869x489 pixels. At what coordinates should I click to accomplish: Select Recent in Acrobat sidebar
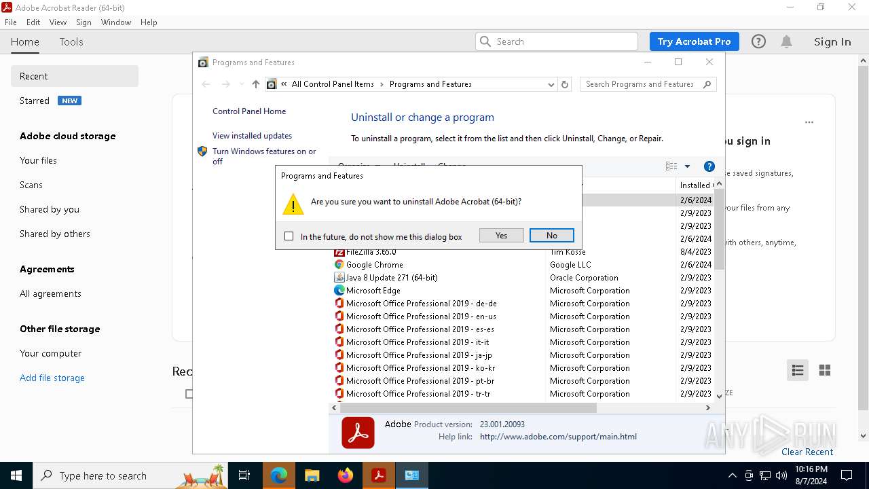tap(75, 76)
